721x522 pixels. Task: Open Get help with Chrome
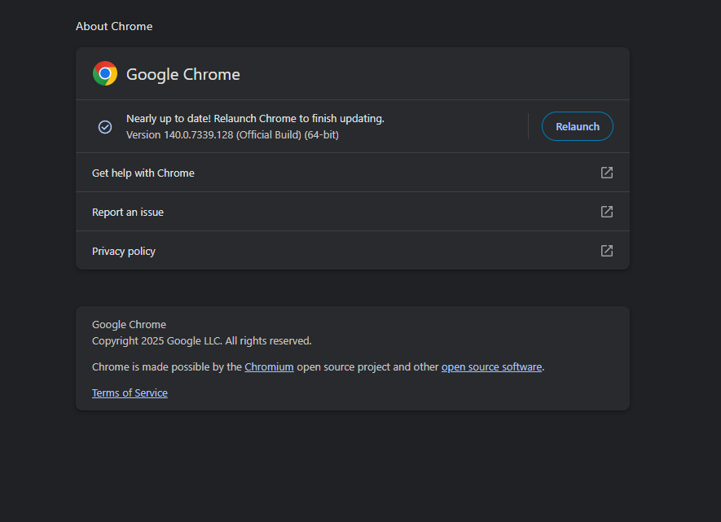(143, 173)
